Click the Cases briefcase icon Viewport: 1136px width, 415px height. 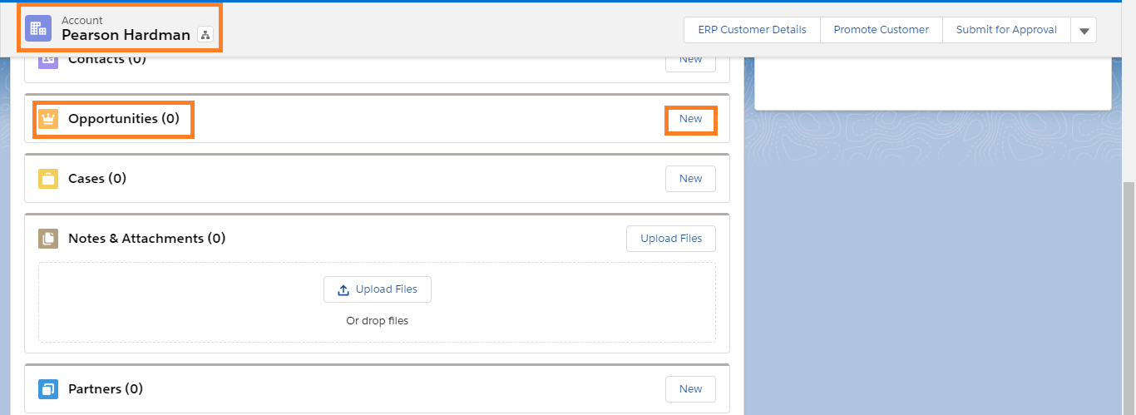tap(48, 179)
